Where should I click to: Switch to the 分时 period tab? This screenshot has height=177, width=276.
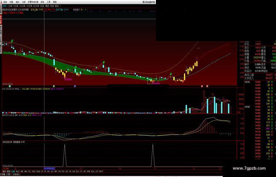(x=4, y=6)
